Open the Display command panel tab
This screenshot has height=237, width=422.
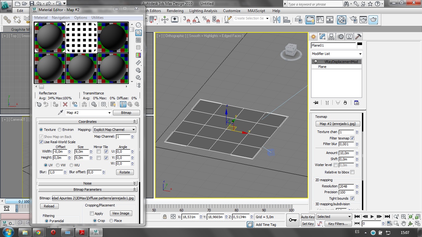[349, 36]
